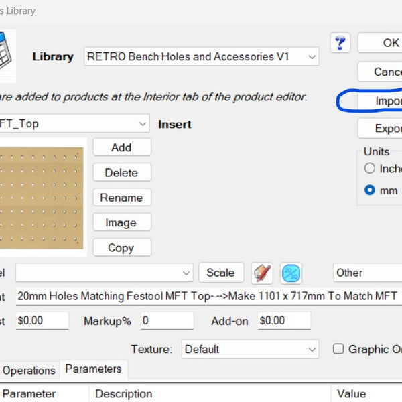Click the library spreadsheet icon at top left
Screen dimensions: 402x402
click(7, 48)
